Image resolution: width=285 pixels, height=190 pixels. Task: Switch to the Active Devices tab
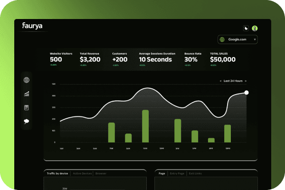(82, 173)
